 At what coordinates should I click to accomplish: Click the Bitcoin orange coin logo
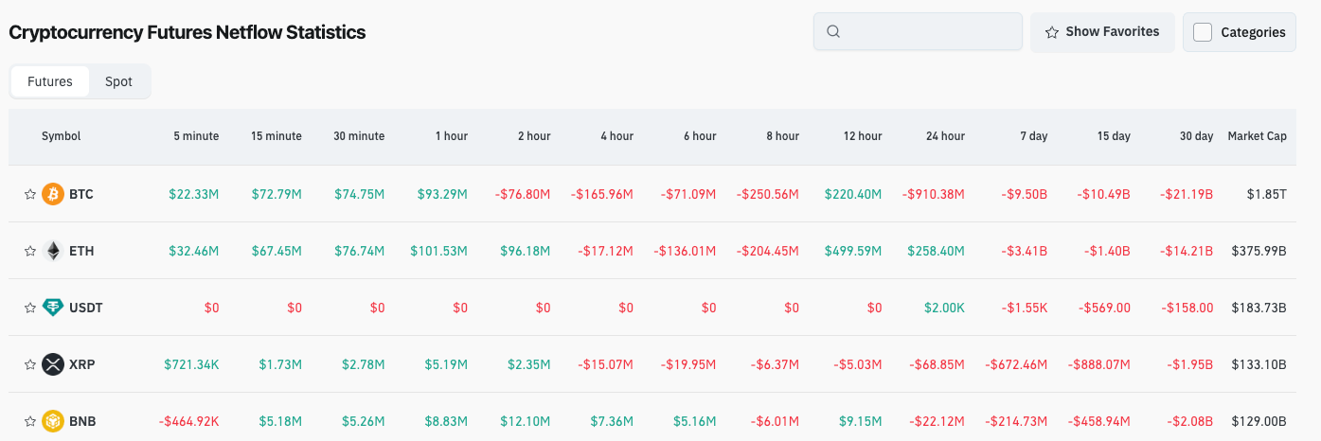(x=53, y=194)
